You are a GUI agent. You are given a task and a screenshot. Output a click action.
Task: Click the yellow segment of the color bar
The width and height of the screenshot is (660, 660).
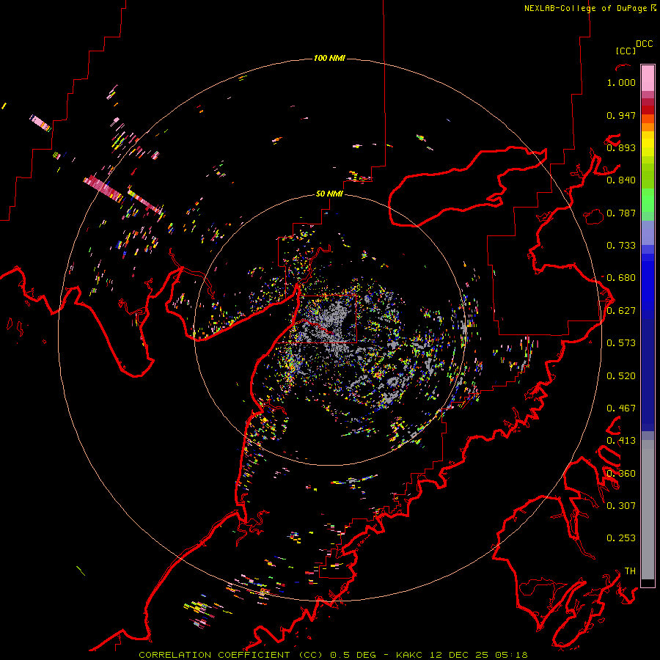(648, 144)
